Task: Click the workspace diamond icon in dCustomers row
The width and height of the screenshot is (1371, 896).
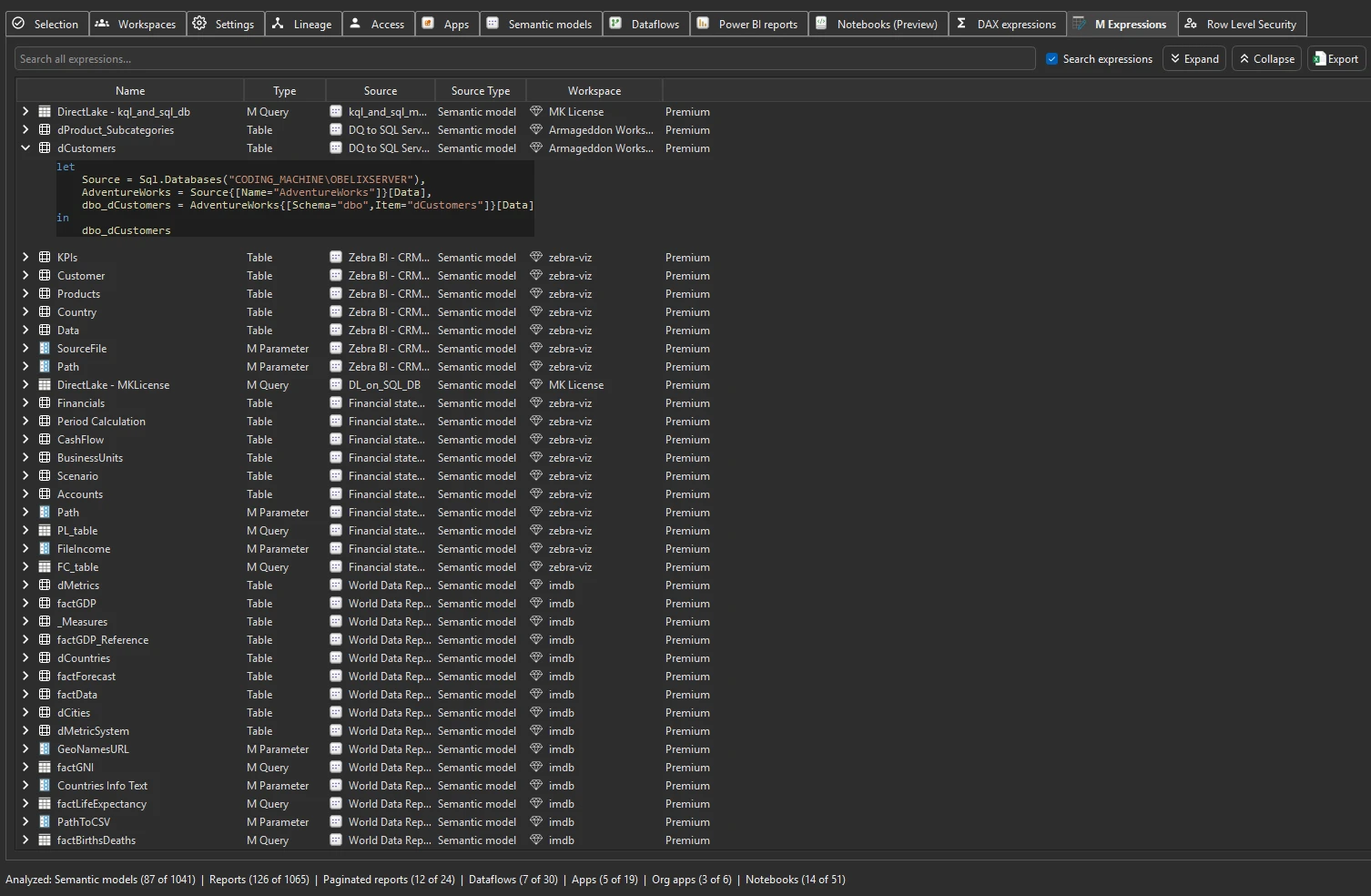Action: (x=536, y=148)
